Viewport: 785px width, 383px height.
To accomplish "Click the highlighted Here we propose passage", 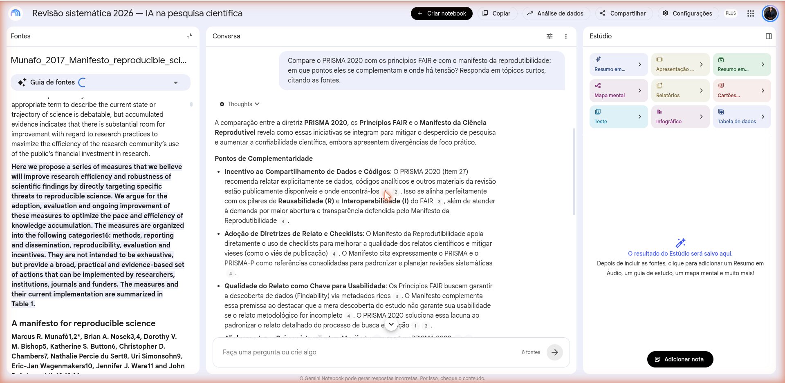I will 98,235.
